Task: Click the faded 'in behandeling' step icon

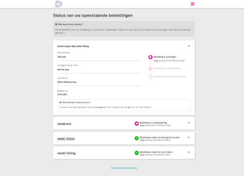Action: (x=150, y=68)
